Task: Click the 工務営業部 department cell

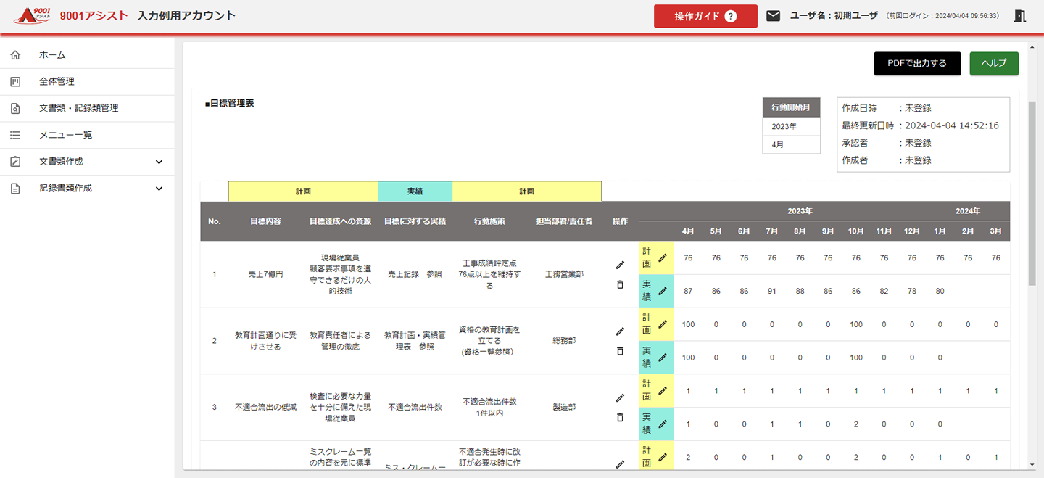Action: click(x=564, y=274)
